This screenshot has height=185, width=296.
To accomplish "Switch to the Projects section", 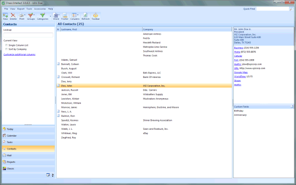I will point(28,162).
